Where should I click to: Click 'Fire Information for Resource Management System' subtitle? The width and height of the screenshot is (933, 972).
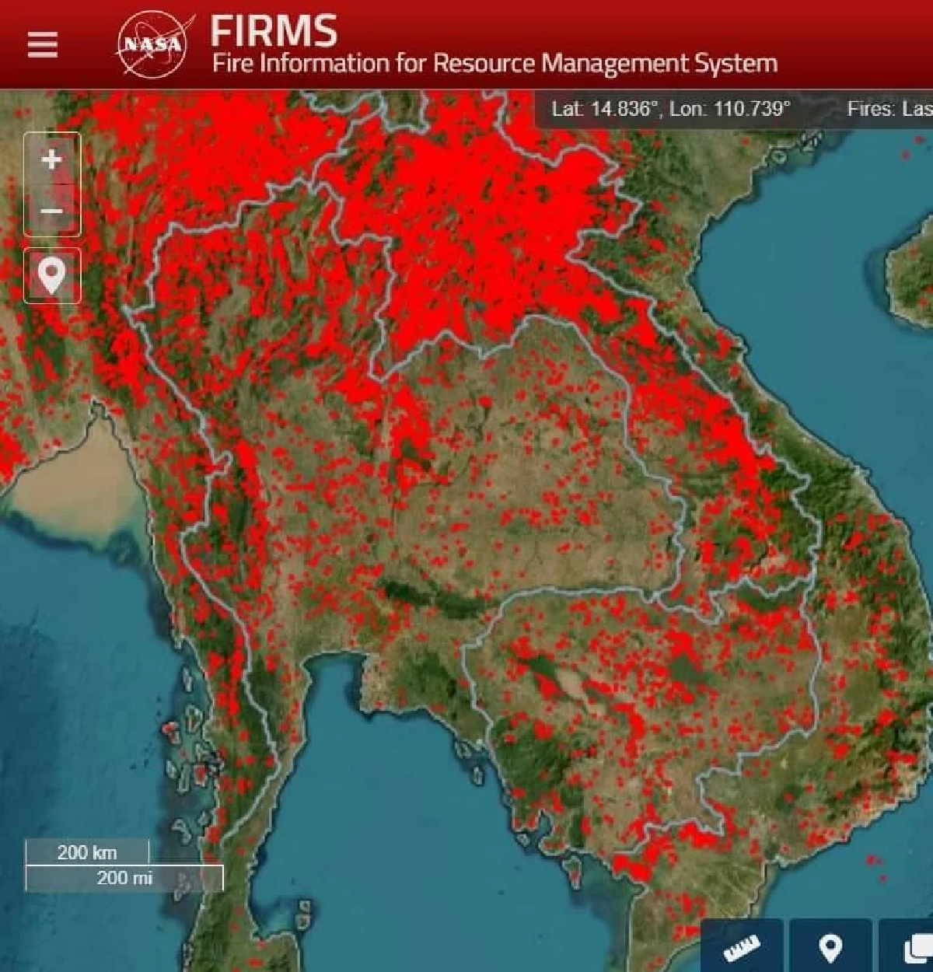coord(494,64)
